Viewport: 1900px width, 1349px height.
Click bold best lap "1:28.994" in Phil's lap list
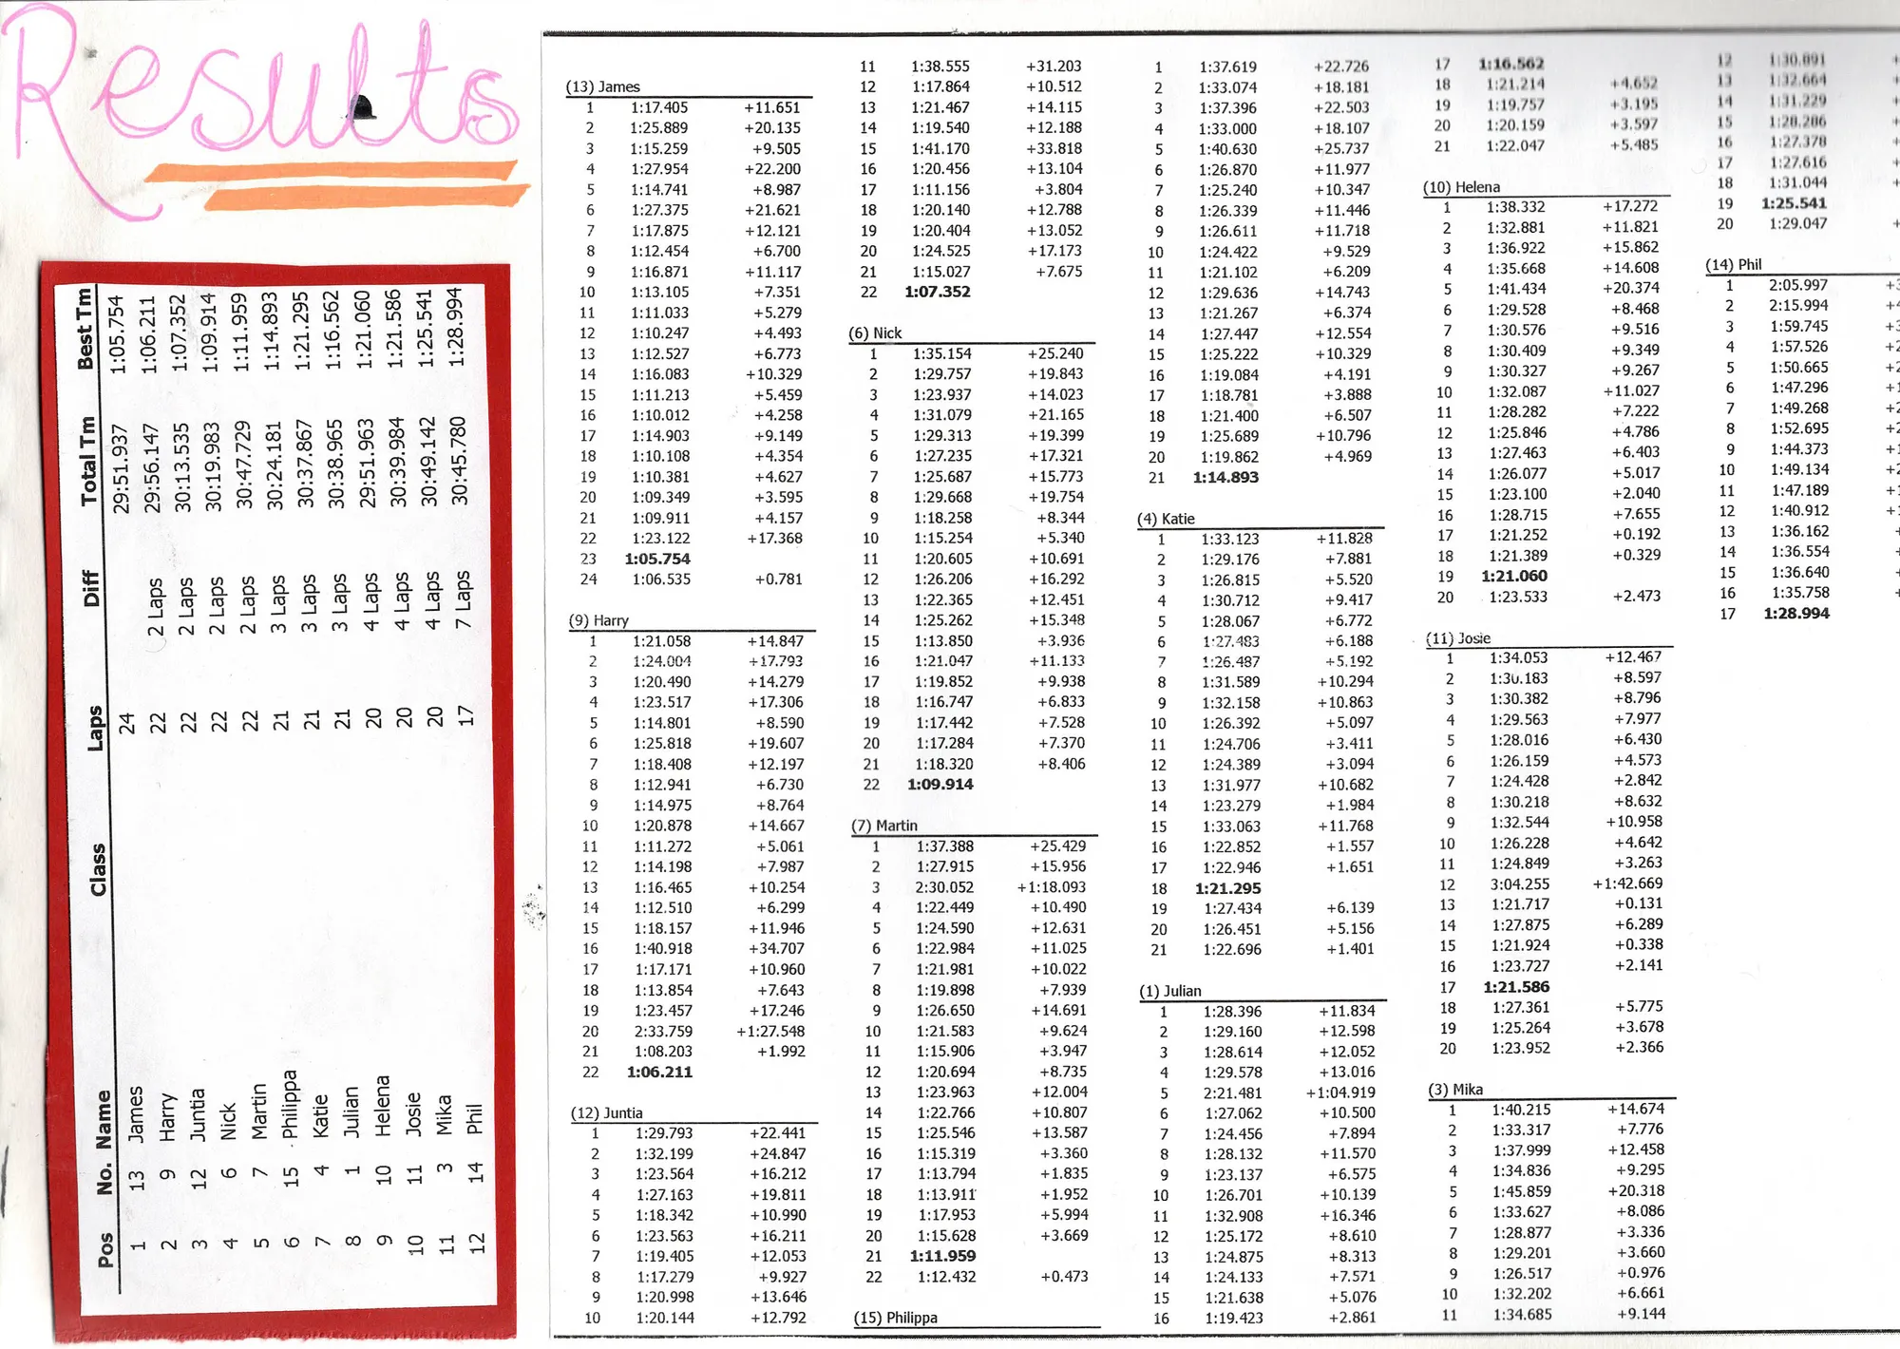(x=1796, y=613)
